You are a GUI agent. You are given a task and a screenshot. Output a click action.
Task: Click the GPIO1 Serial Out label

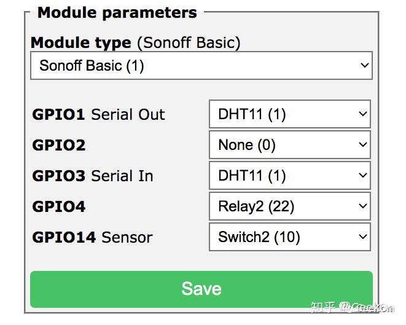click(x=98, y=114)
